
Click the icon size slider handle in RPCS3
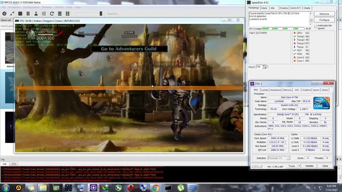click(x=101, y=13)
